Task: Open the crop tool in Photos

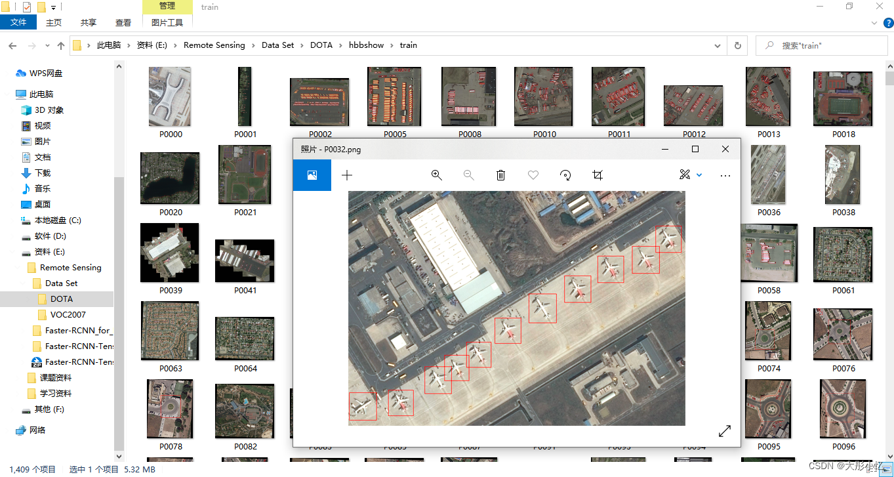Action: (597, 175)
